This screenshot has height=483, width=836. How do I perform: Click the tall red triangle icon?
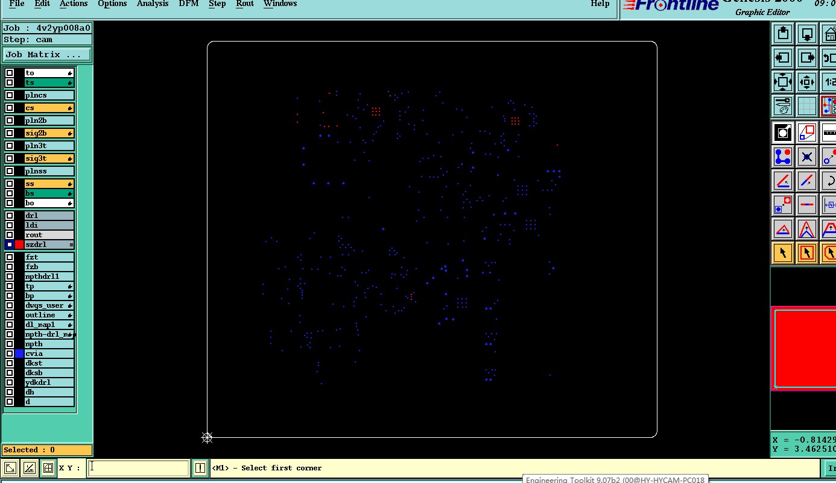(x=807, y=229)
